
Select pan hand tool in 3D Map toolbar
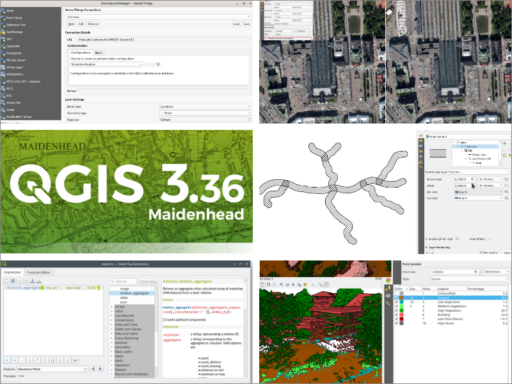pos(262,285)
